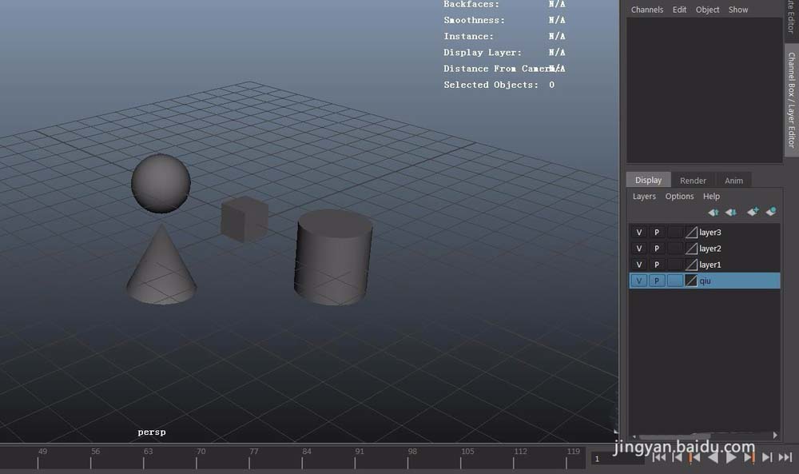Toggle playback P box of layer3
This screenshot has height=474, width=799.
pos(657,233)
